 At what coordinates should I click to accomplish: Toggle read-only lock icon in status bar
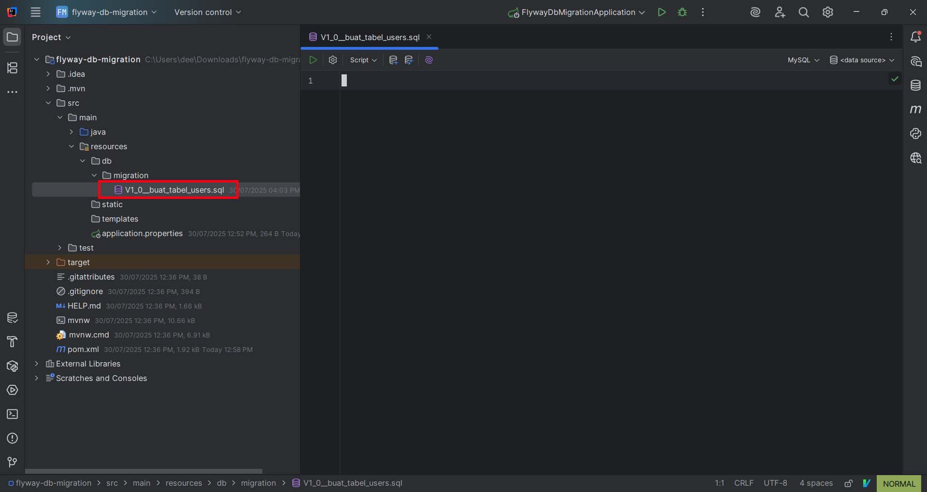click(x=849, y=483)
